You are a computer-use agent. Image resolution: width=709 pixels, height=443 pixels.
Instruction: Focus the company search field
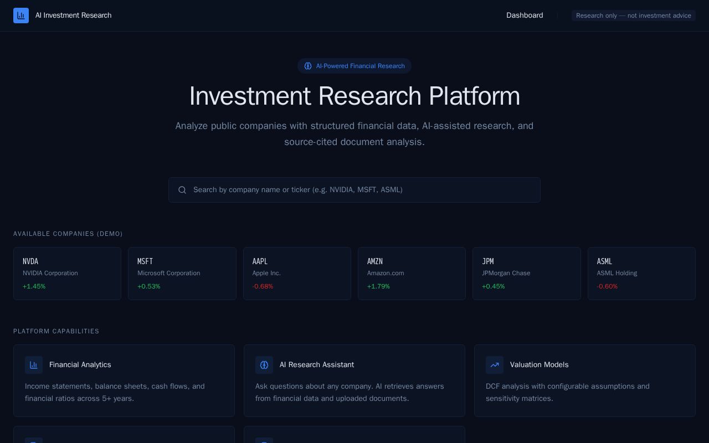click(354, 190)
